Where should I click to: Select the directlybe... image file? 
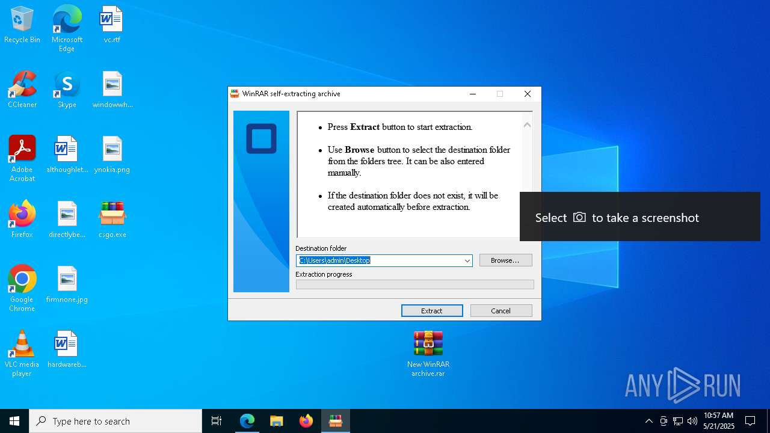[x=67, y=220]
